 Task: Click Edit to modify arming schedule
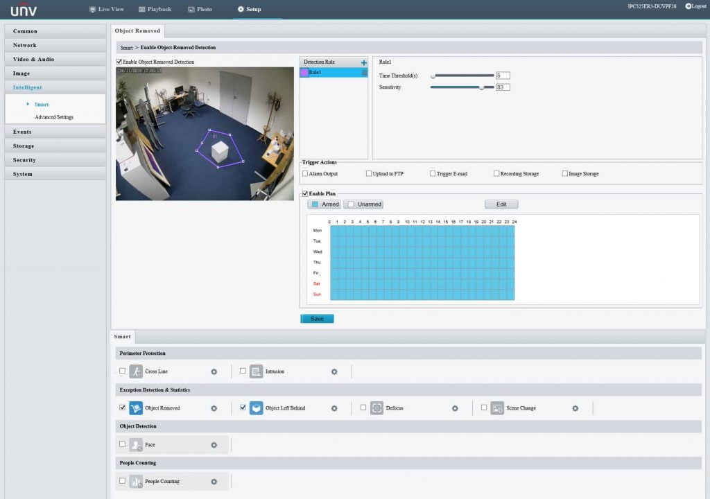tap(501, 204)
